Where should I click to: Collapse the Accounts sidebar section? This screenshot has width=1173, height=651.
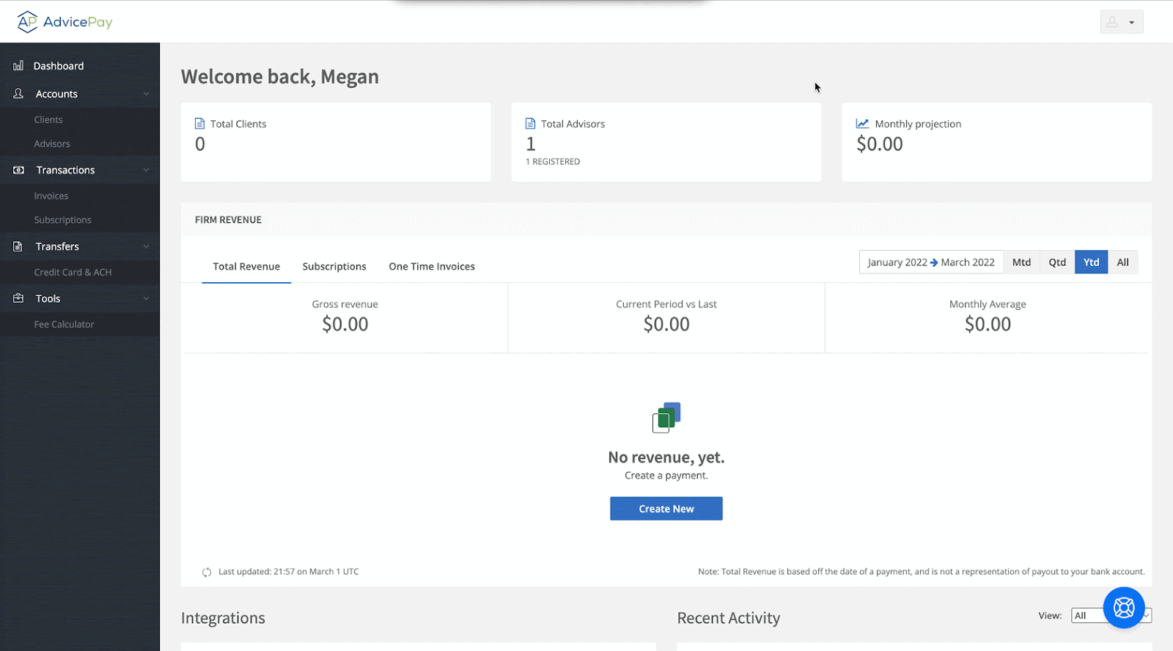pyautogui.click(x=146, y=94)
